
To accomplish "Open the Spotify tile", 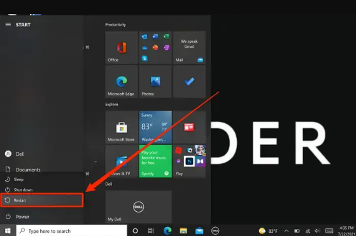I will click(x=155, y=161).
